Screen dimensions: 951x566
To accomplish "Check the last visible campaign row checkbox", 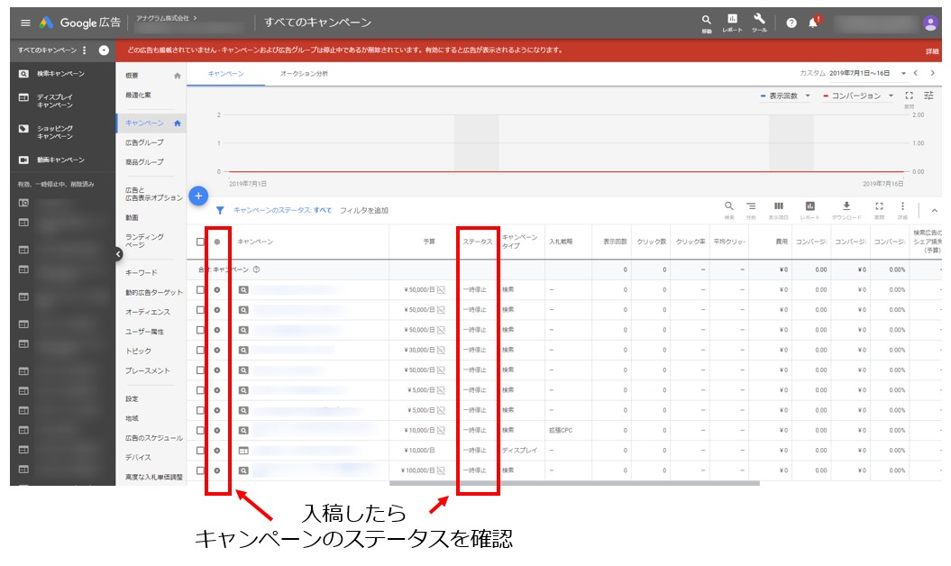I will click(x=201, y=470).
